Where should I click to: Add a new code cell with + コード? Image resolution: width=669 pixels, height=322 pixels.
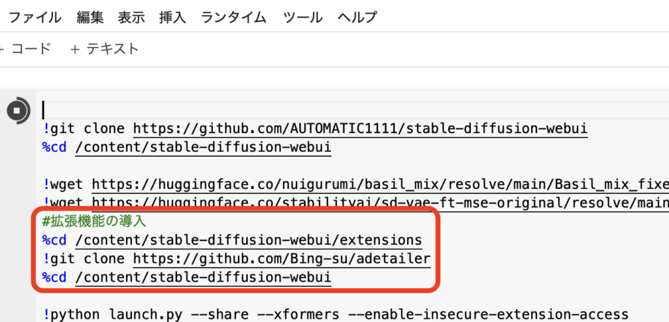(26, 49)
